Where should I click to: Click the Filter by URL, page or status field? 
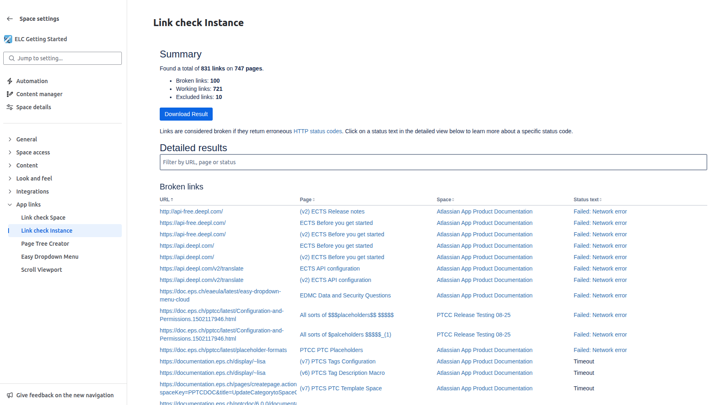pyautogui.click(x=433, y=162)
